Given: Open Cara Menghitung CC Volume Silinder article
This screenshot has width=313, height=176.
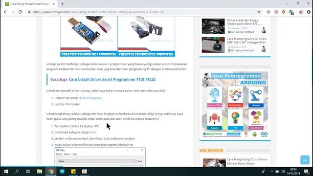Looking at the screenshot, I should click(x=246, y=161).
